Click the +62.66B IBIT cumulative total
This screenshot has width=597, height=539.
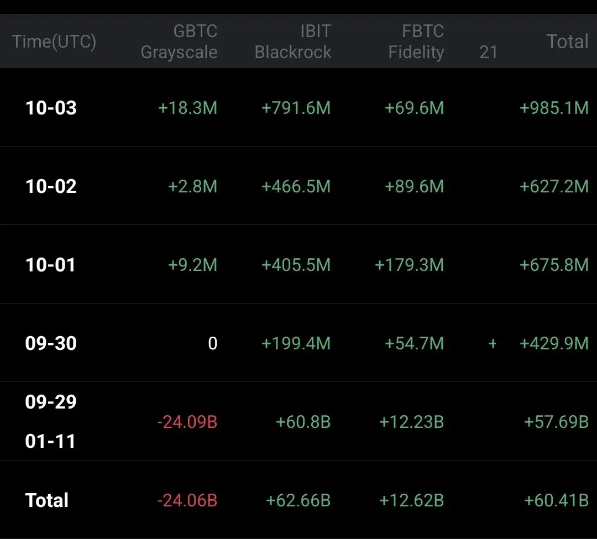(x=298, y=501)
